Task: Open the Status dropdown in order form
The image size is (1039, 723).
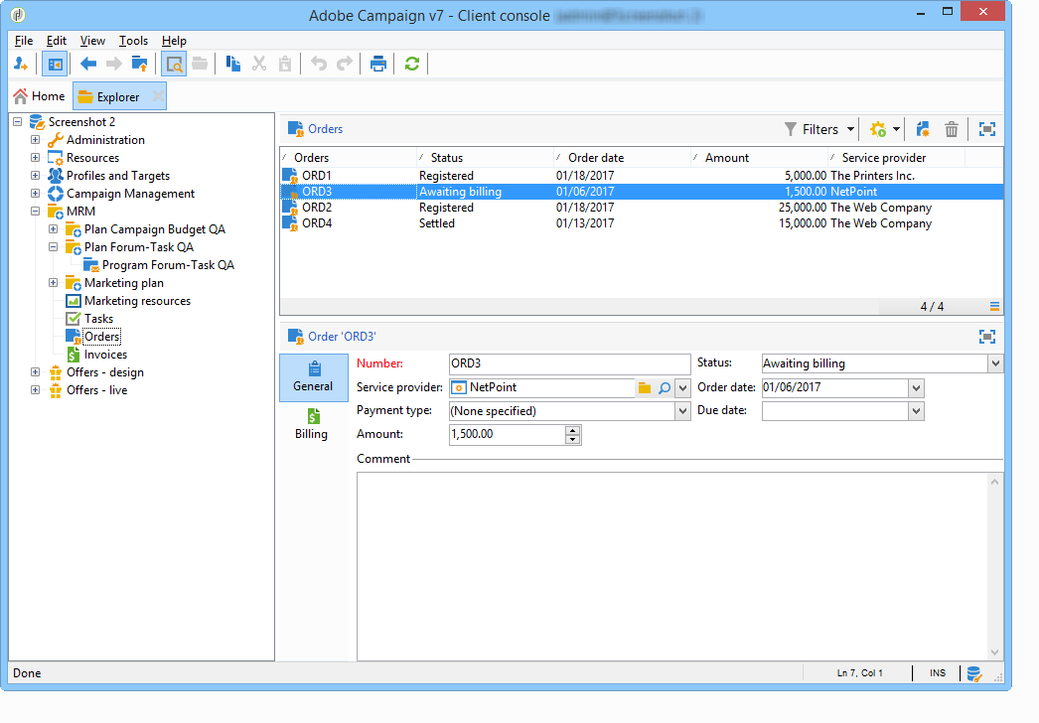Action: point(995,363)
